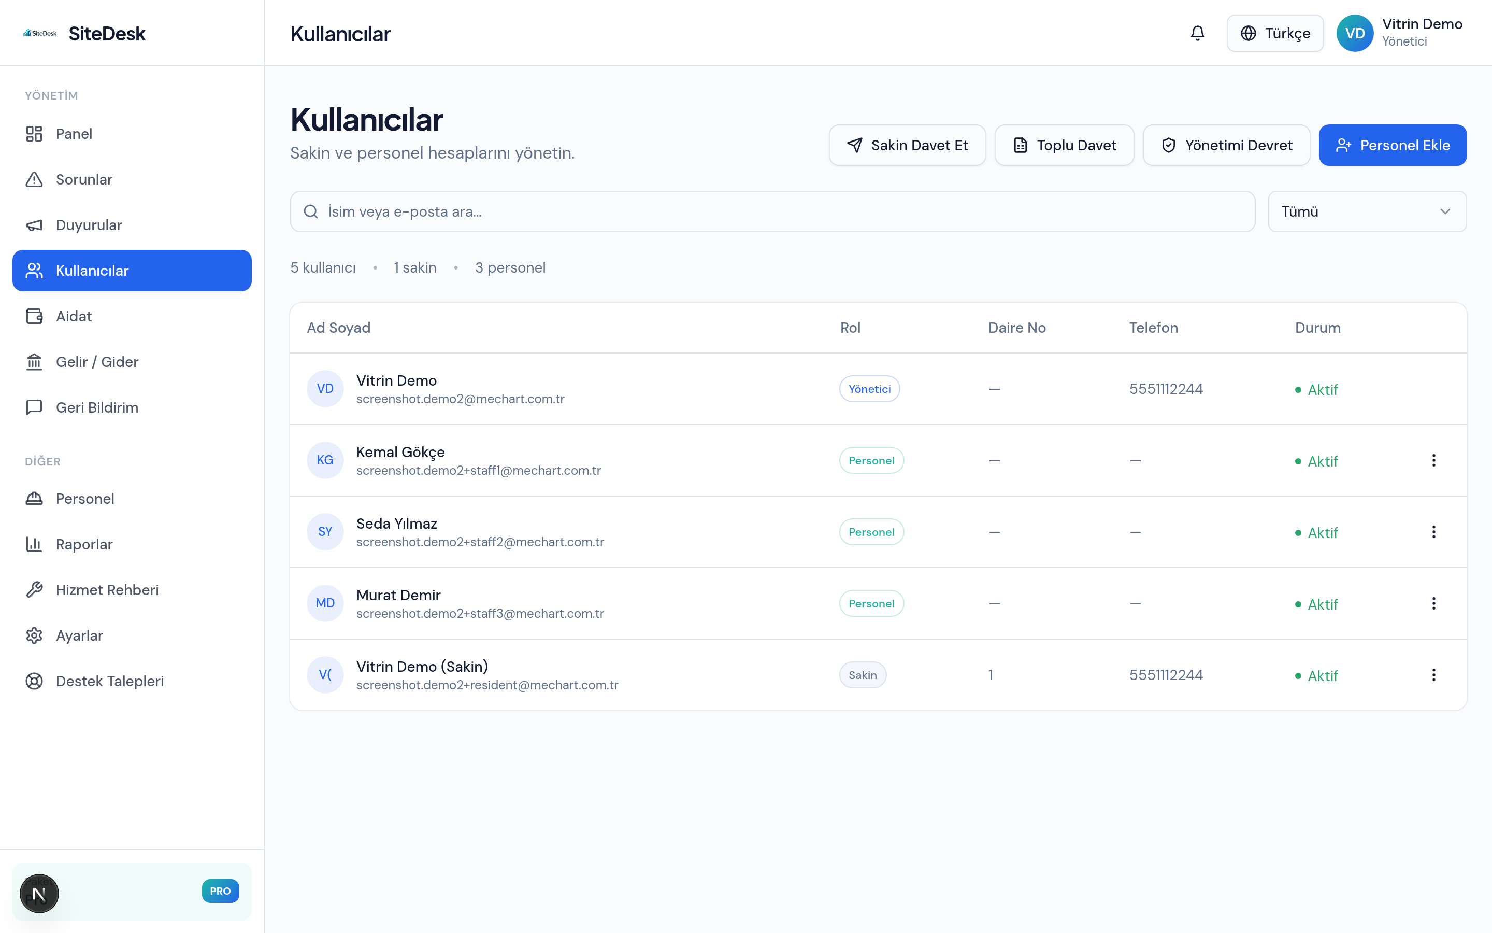This screenshot has height=933, width=1492.
Task: Click the globe icon for language
Action: [1248, 33]
